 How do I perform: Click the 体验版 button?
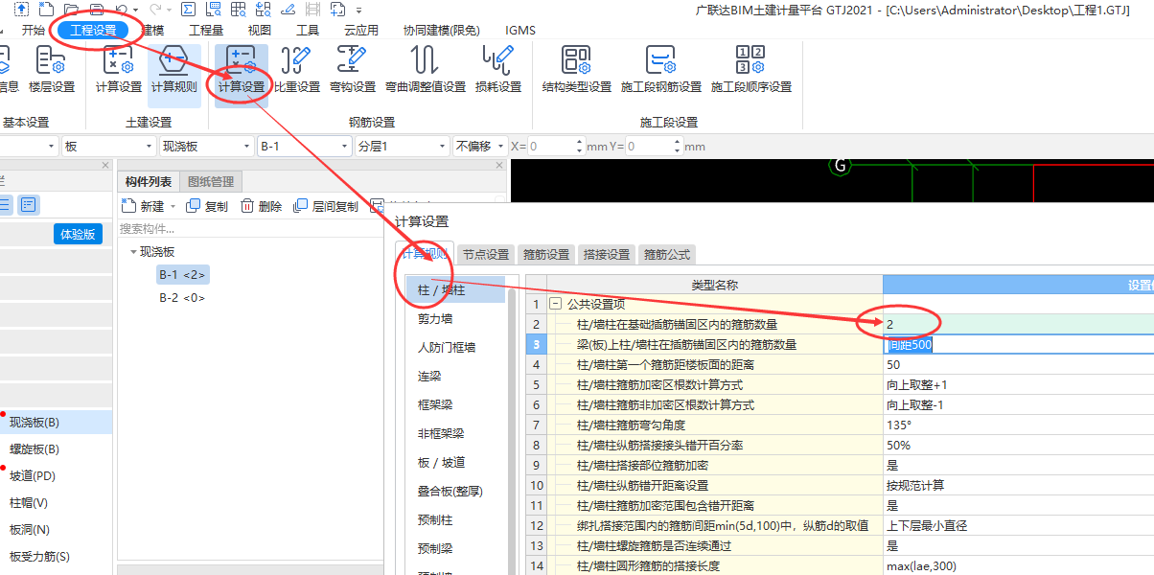tap(78, 235)
